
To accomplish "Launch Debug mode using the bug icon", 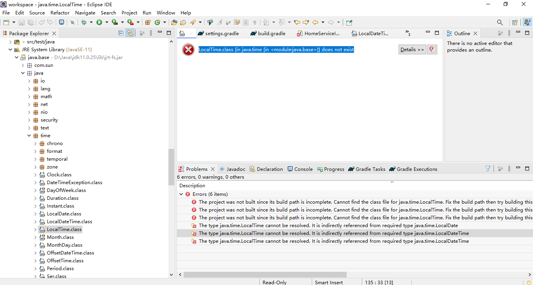I will [84, 22].
